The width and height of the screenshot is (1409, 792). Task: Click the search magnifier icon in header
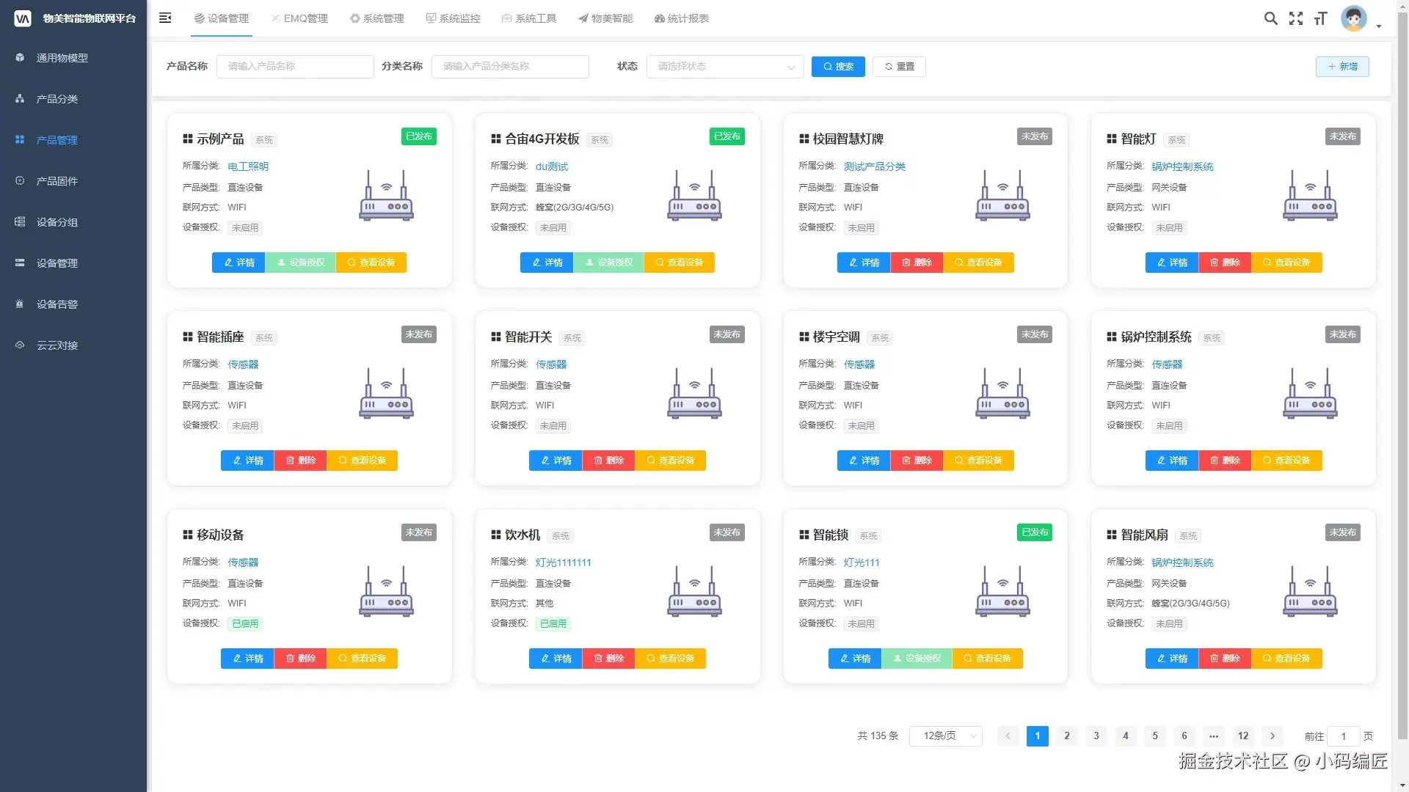click(x=1270, y=18)
